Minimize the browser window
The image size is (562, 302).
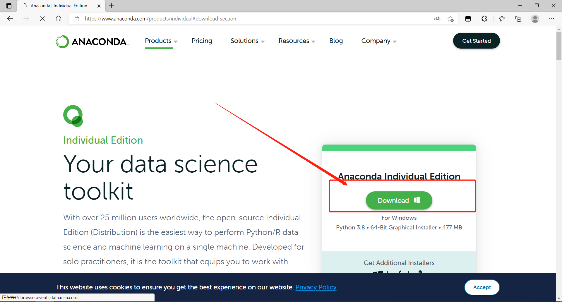click(520, 6)
